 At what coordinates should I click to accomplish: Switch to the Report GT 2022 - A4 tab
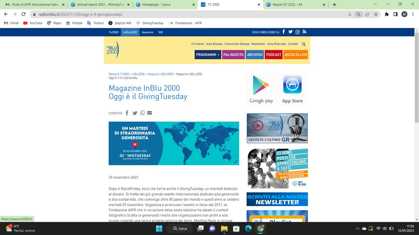pyautogui.click(x=296, y=5)
